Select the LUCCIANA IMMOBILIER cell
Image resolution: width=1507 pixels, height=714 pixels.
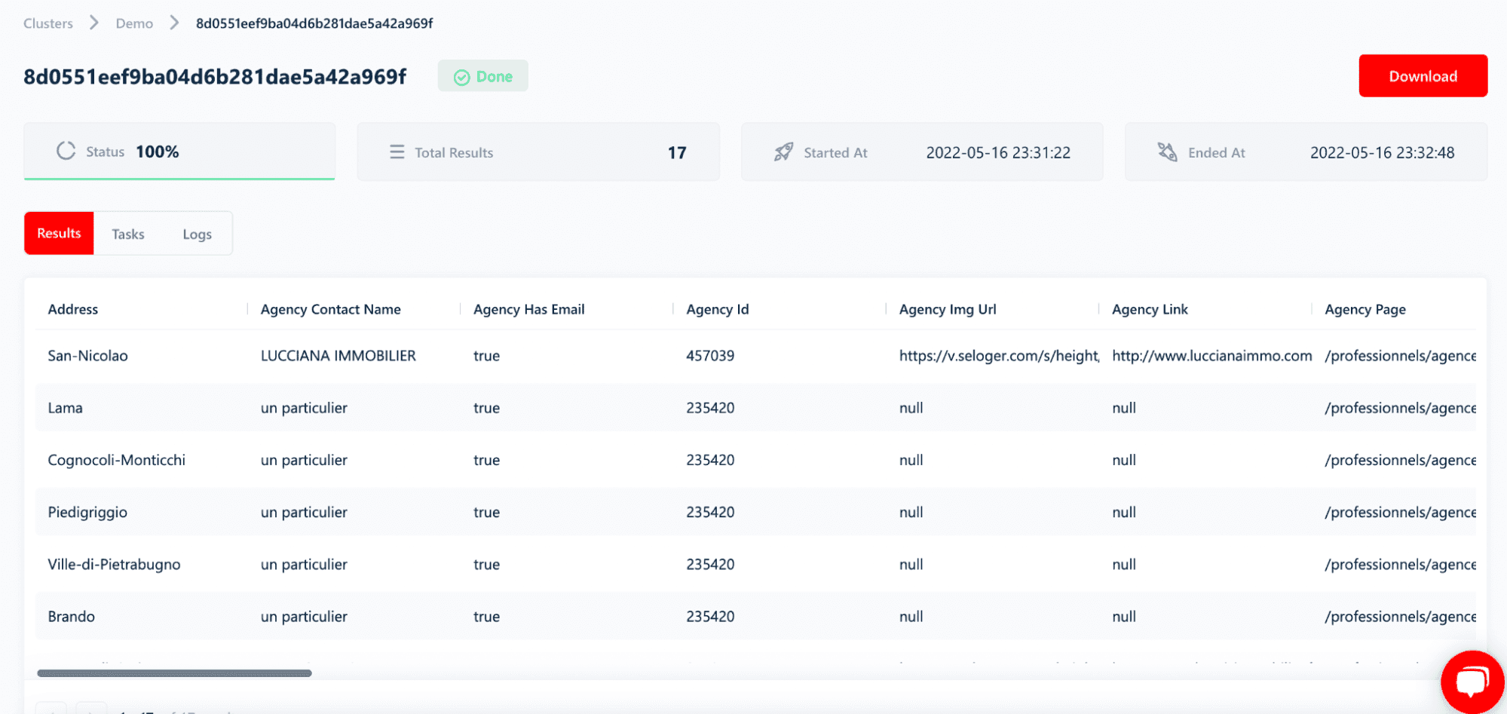338,355
